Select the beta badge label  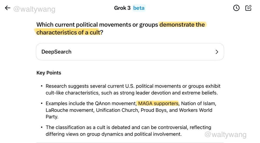[x=139, y=8]
